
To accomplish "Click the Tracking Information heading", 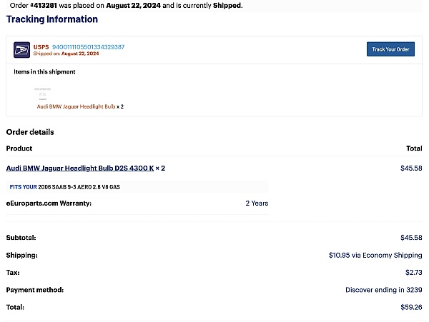I will [x=51, y=19].
